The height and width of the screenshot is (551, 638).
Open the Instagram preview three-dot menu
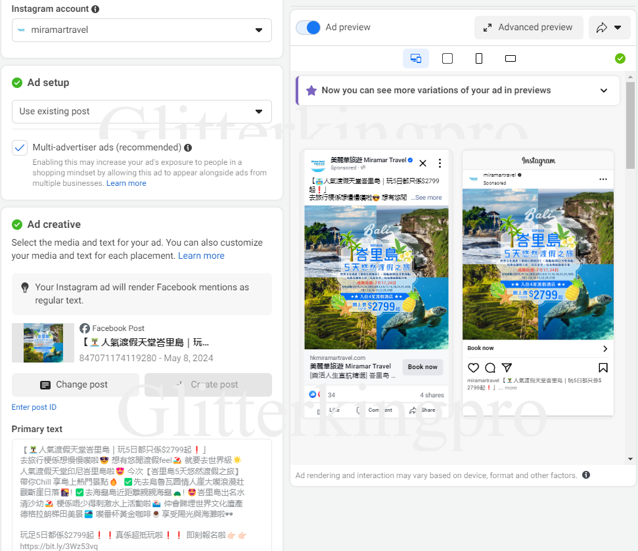tap(603, 179)
